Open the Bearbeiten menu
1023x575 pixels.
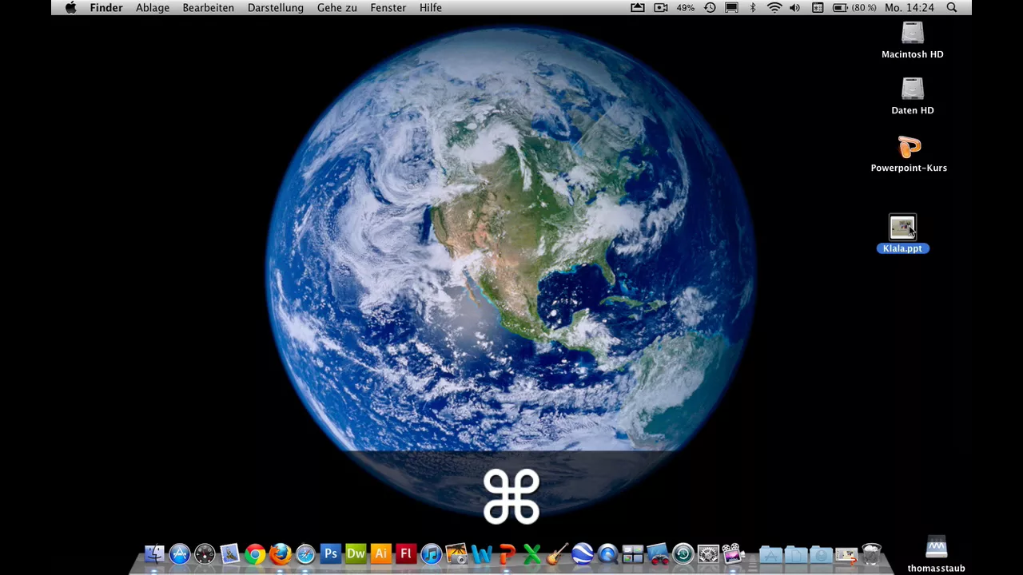tap(209, 7)
